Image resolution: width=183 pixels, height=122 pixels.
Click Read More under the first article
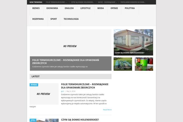coord(107,109)
